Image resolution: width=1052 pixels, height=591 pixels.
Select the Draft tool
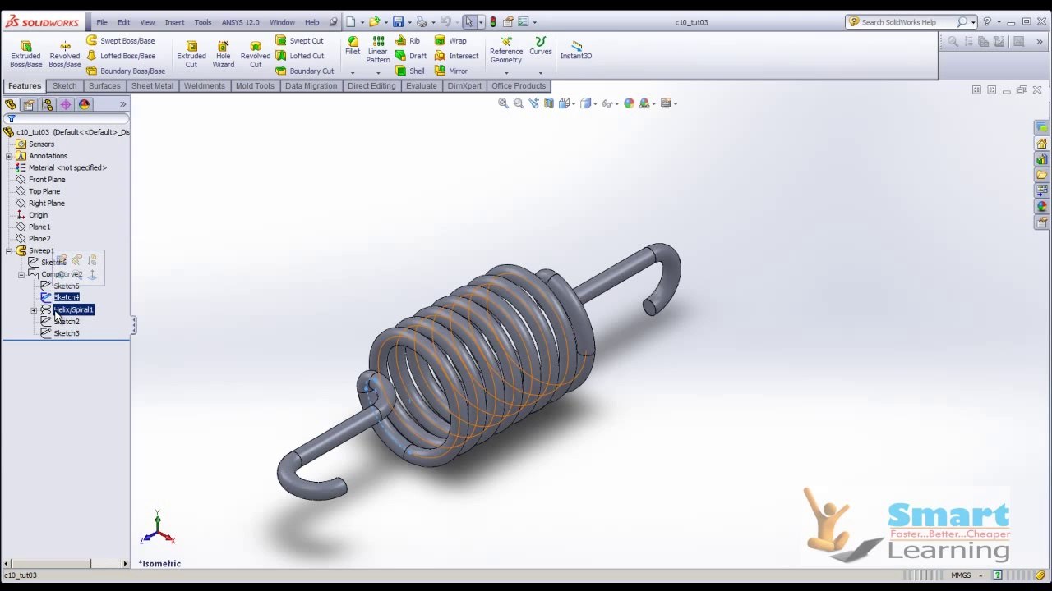pos(411,56)
